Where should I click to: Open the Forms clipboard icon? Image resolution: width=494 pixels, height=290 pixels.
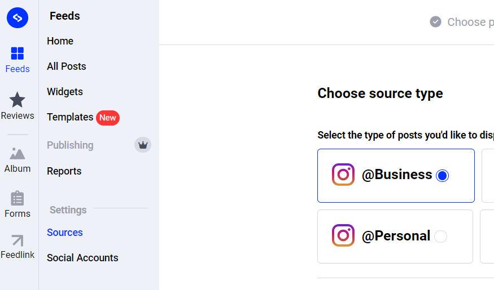pos(18,198)
